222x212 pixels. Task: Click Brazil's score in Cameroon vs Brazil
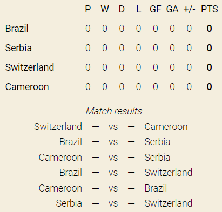point(131,188)
